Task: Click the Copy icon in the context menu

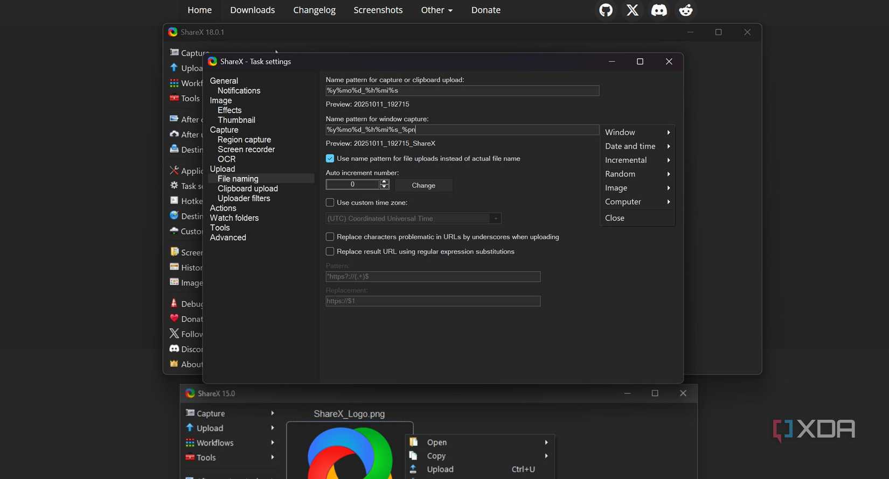Action: [x=414, y=455]
